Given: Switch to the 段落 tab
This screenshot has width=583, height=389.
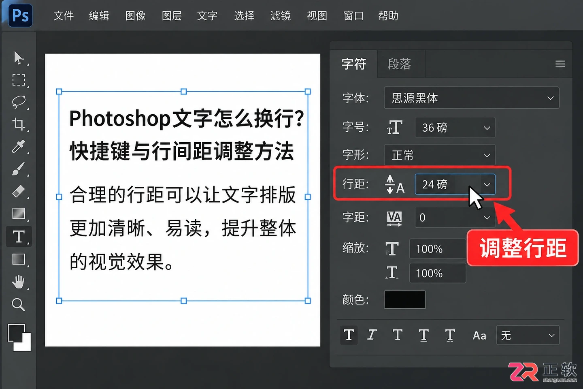Looking at the screenshot, I should click(x=400, y=64).
